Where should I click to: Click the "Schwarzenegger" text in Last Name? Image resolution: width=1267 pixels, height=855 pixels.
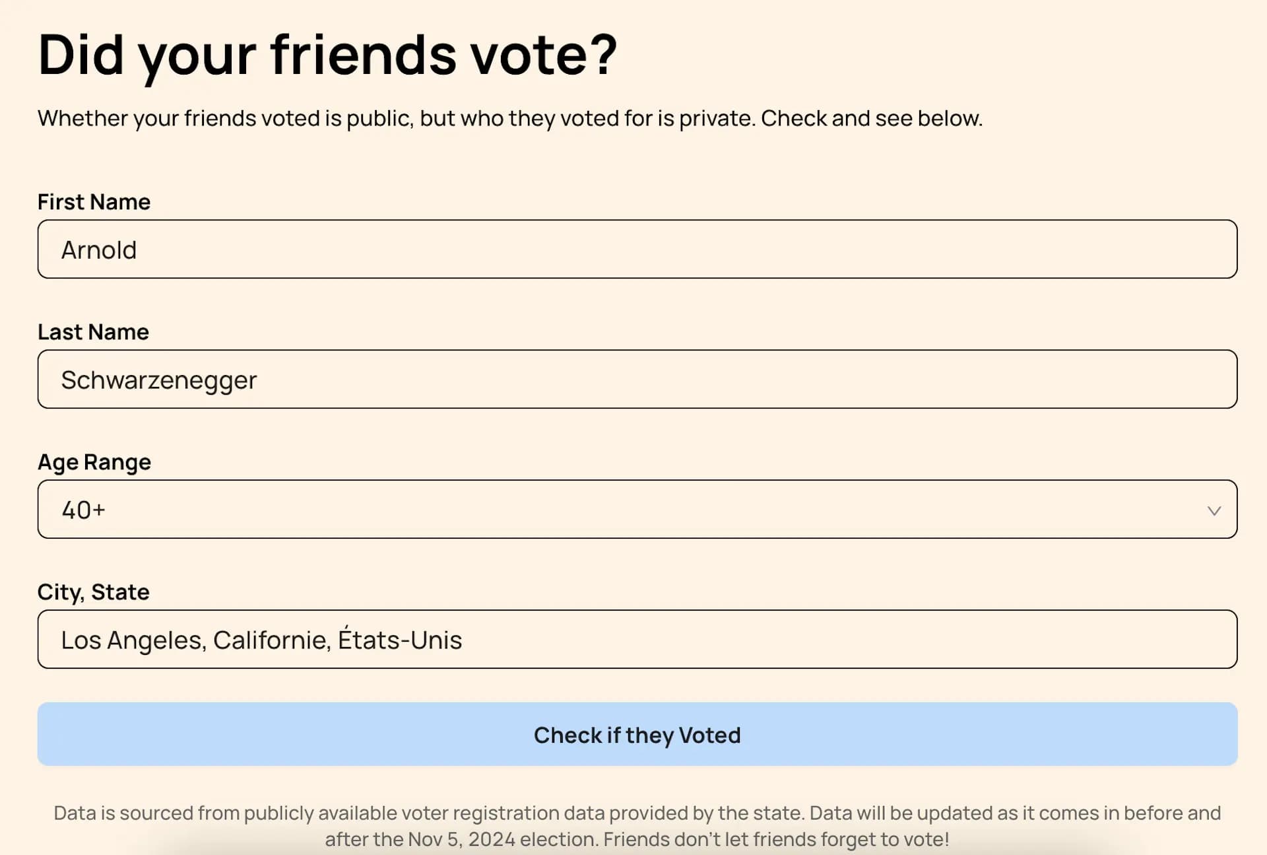pos(159,380)
